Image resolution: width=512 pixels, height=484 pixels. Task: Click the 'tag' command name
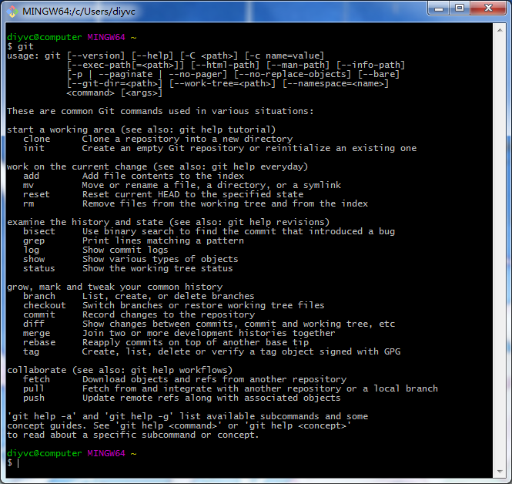coord(31,352)
